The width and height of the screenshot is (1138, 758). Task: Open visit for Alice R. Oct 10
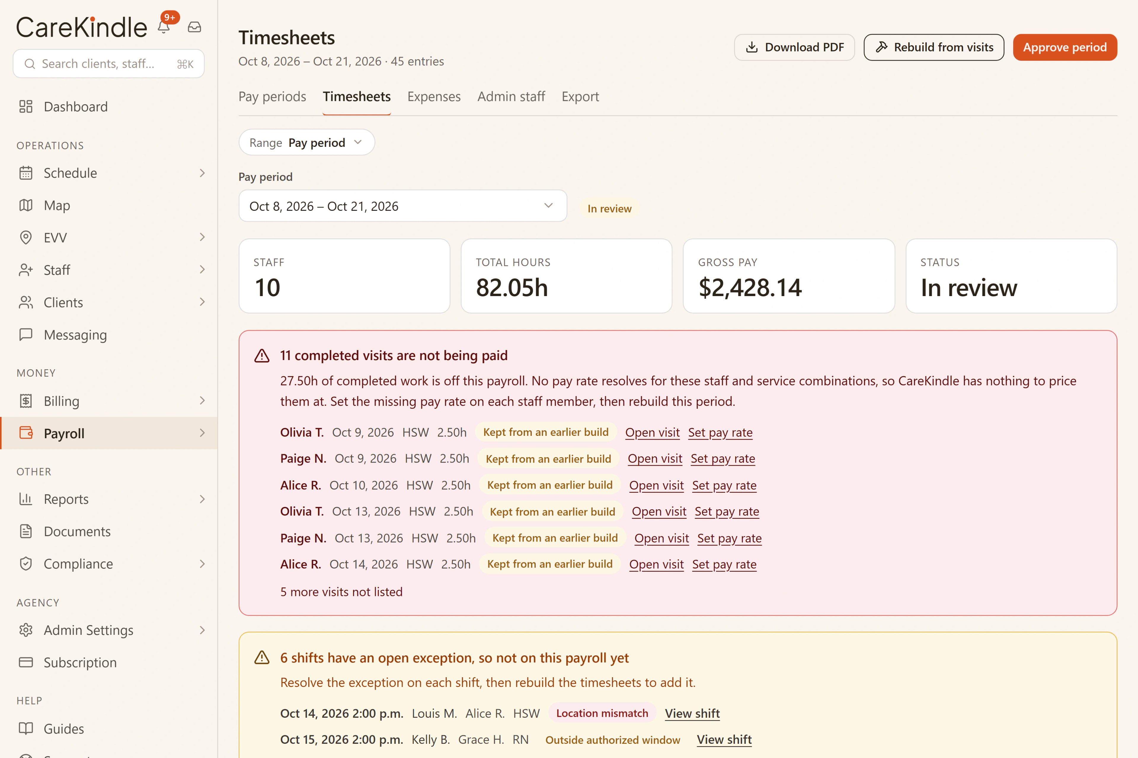tap(657, 485)
